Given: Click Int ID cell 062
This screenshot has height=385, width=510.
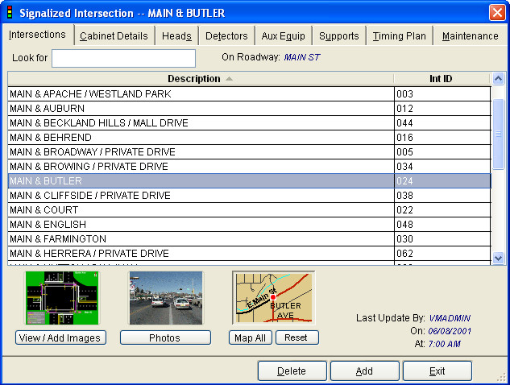Looking at the screenshot, I should point(442,253).
